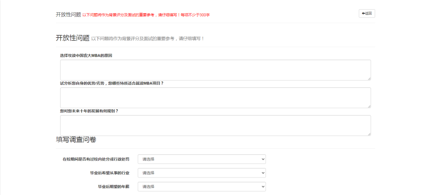Click the 您对您未来十年的发展有何规划 label
430x195 pixels.
pos(89,111)
